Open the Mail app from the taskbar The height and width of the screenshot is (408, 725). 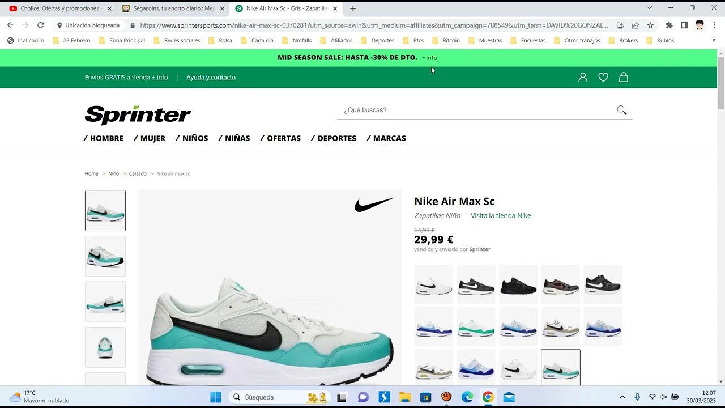509,397
